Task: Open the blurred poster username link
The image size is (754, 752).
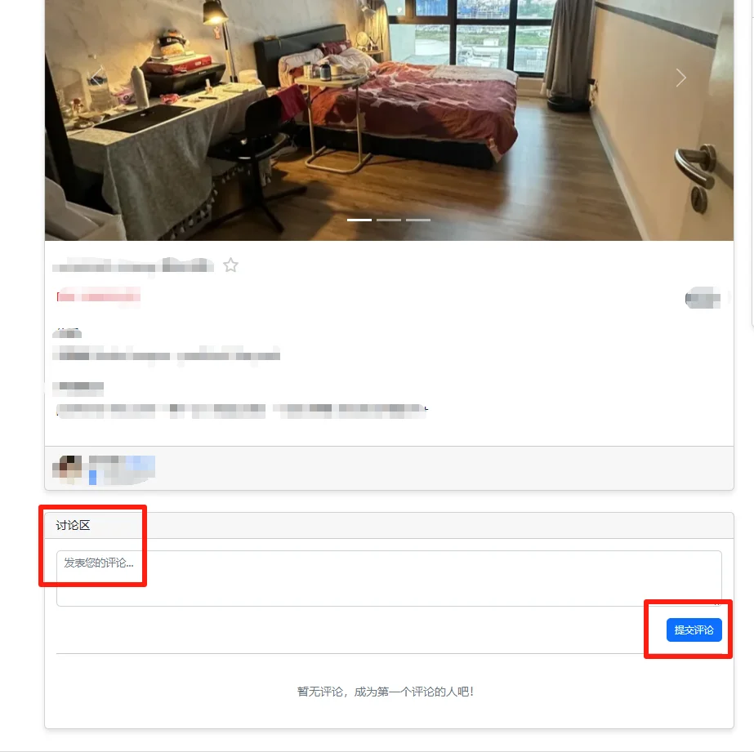Action: (x=122, y=469)
